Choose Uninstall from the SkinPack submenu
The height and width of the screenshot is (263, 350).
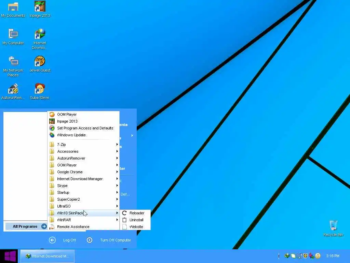pos(135,220)
